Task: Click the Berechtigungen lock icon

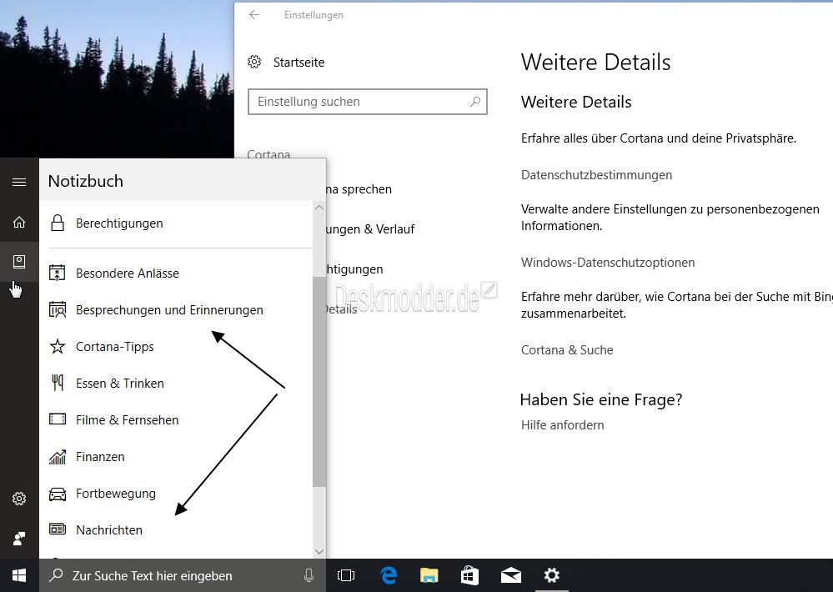Action: point(58,223)
